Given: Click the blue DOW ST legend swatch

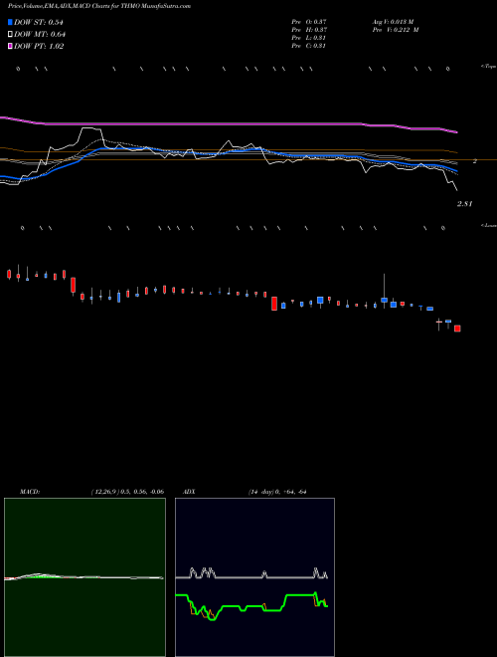Looking at the screenshot, I should click(10, 22).
